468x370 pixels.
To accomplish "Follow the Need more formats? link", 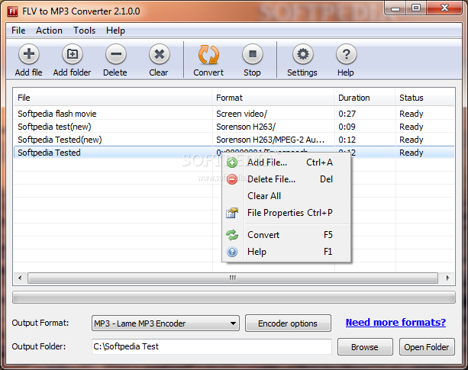I will coord(395,322).
